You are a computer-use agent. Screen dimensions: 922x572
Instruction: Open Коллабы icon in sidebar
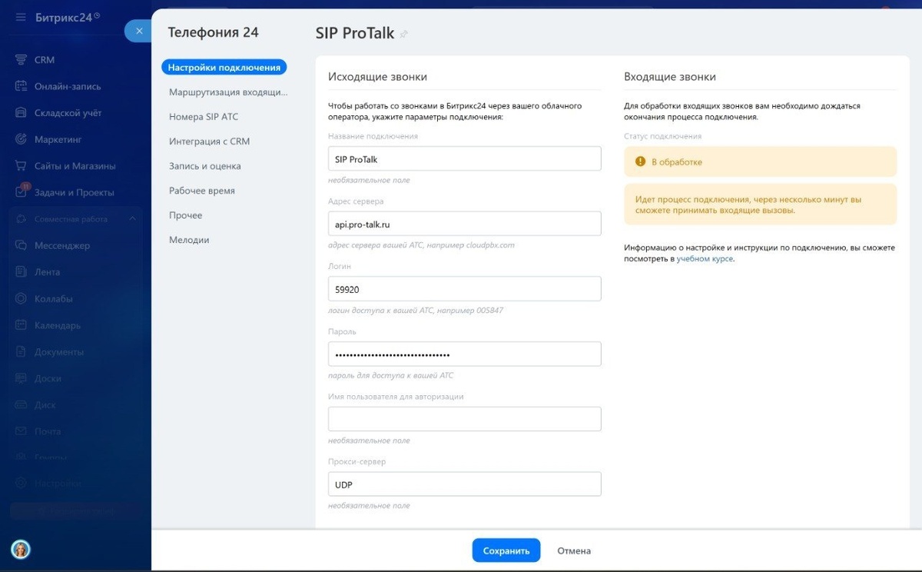[x=21, y=299]
